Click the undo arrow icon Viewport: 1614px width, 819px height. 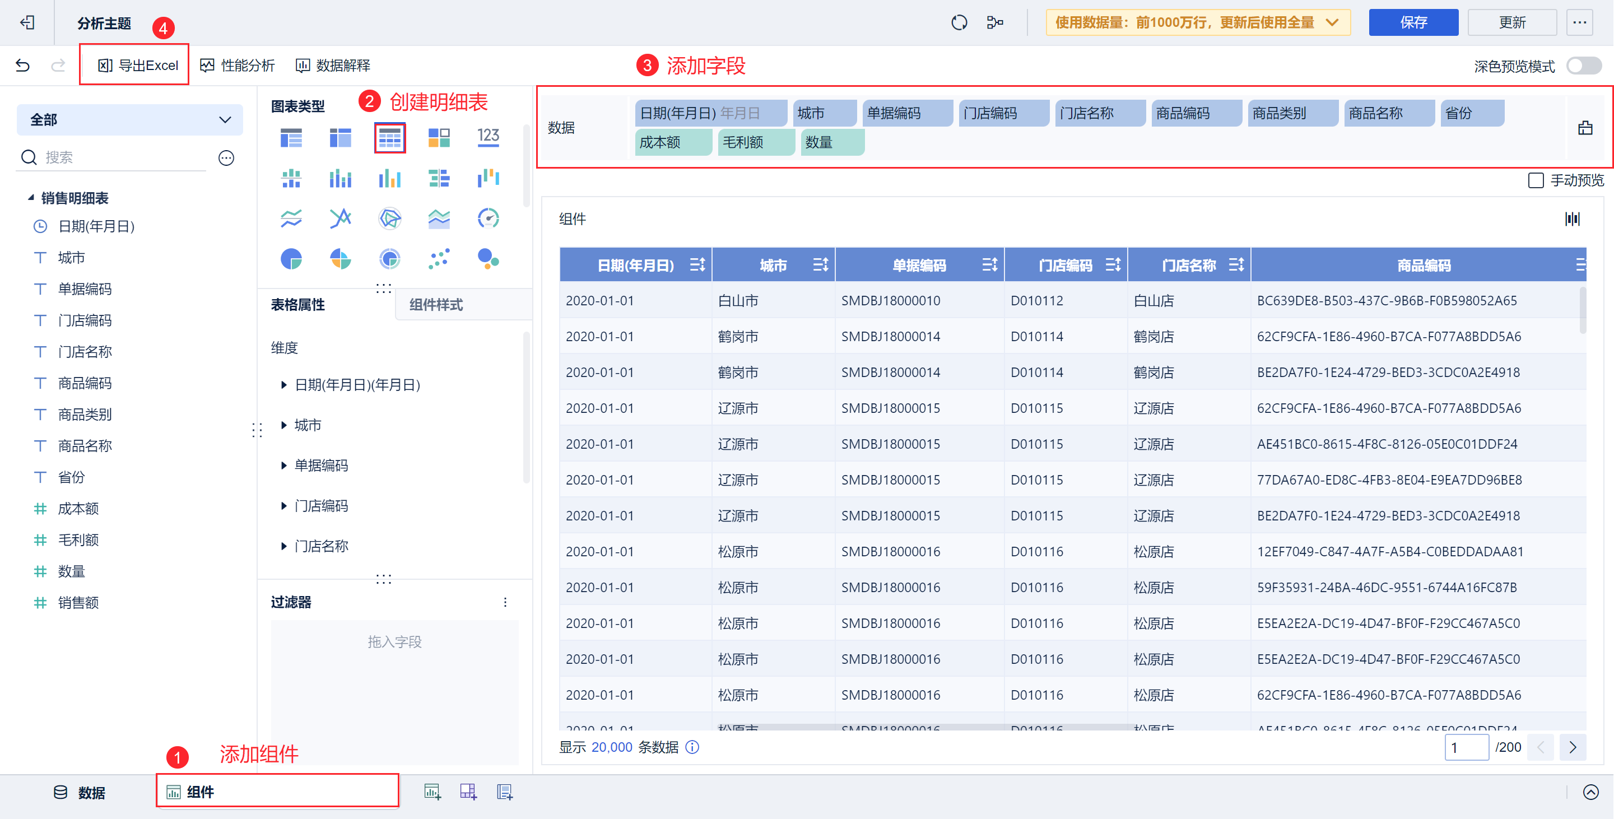22,65
